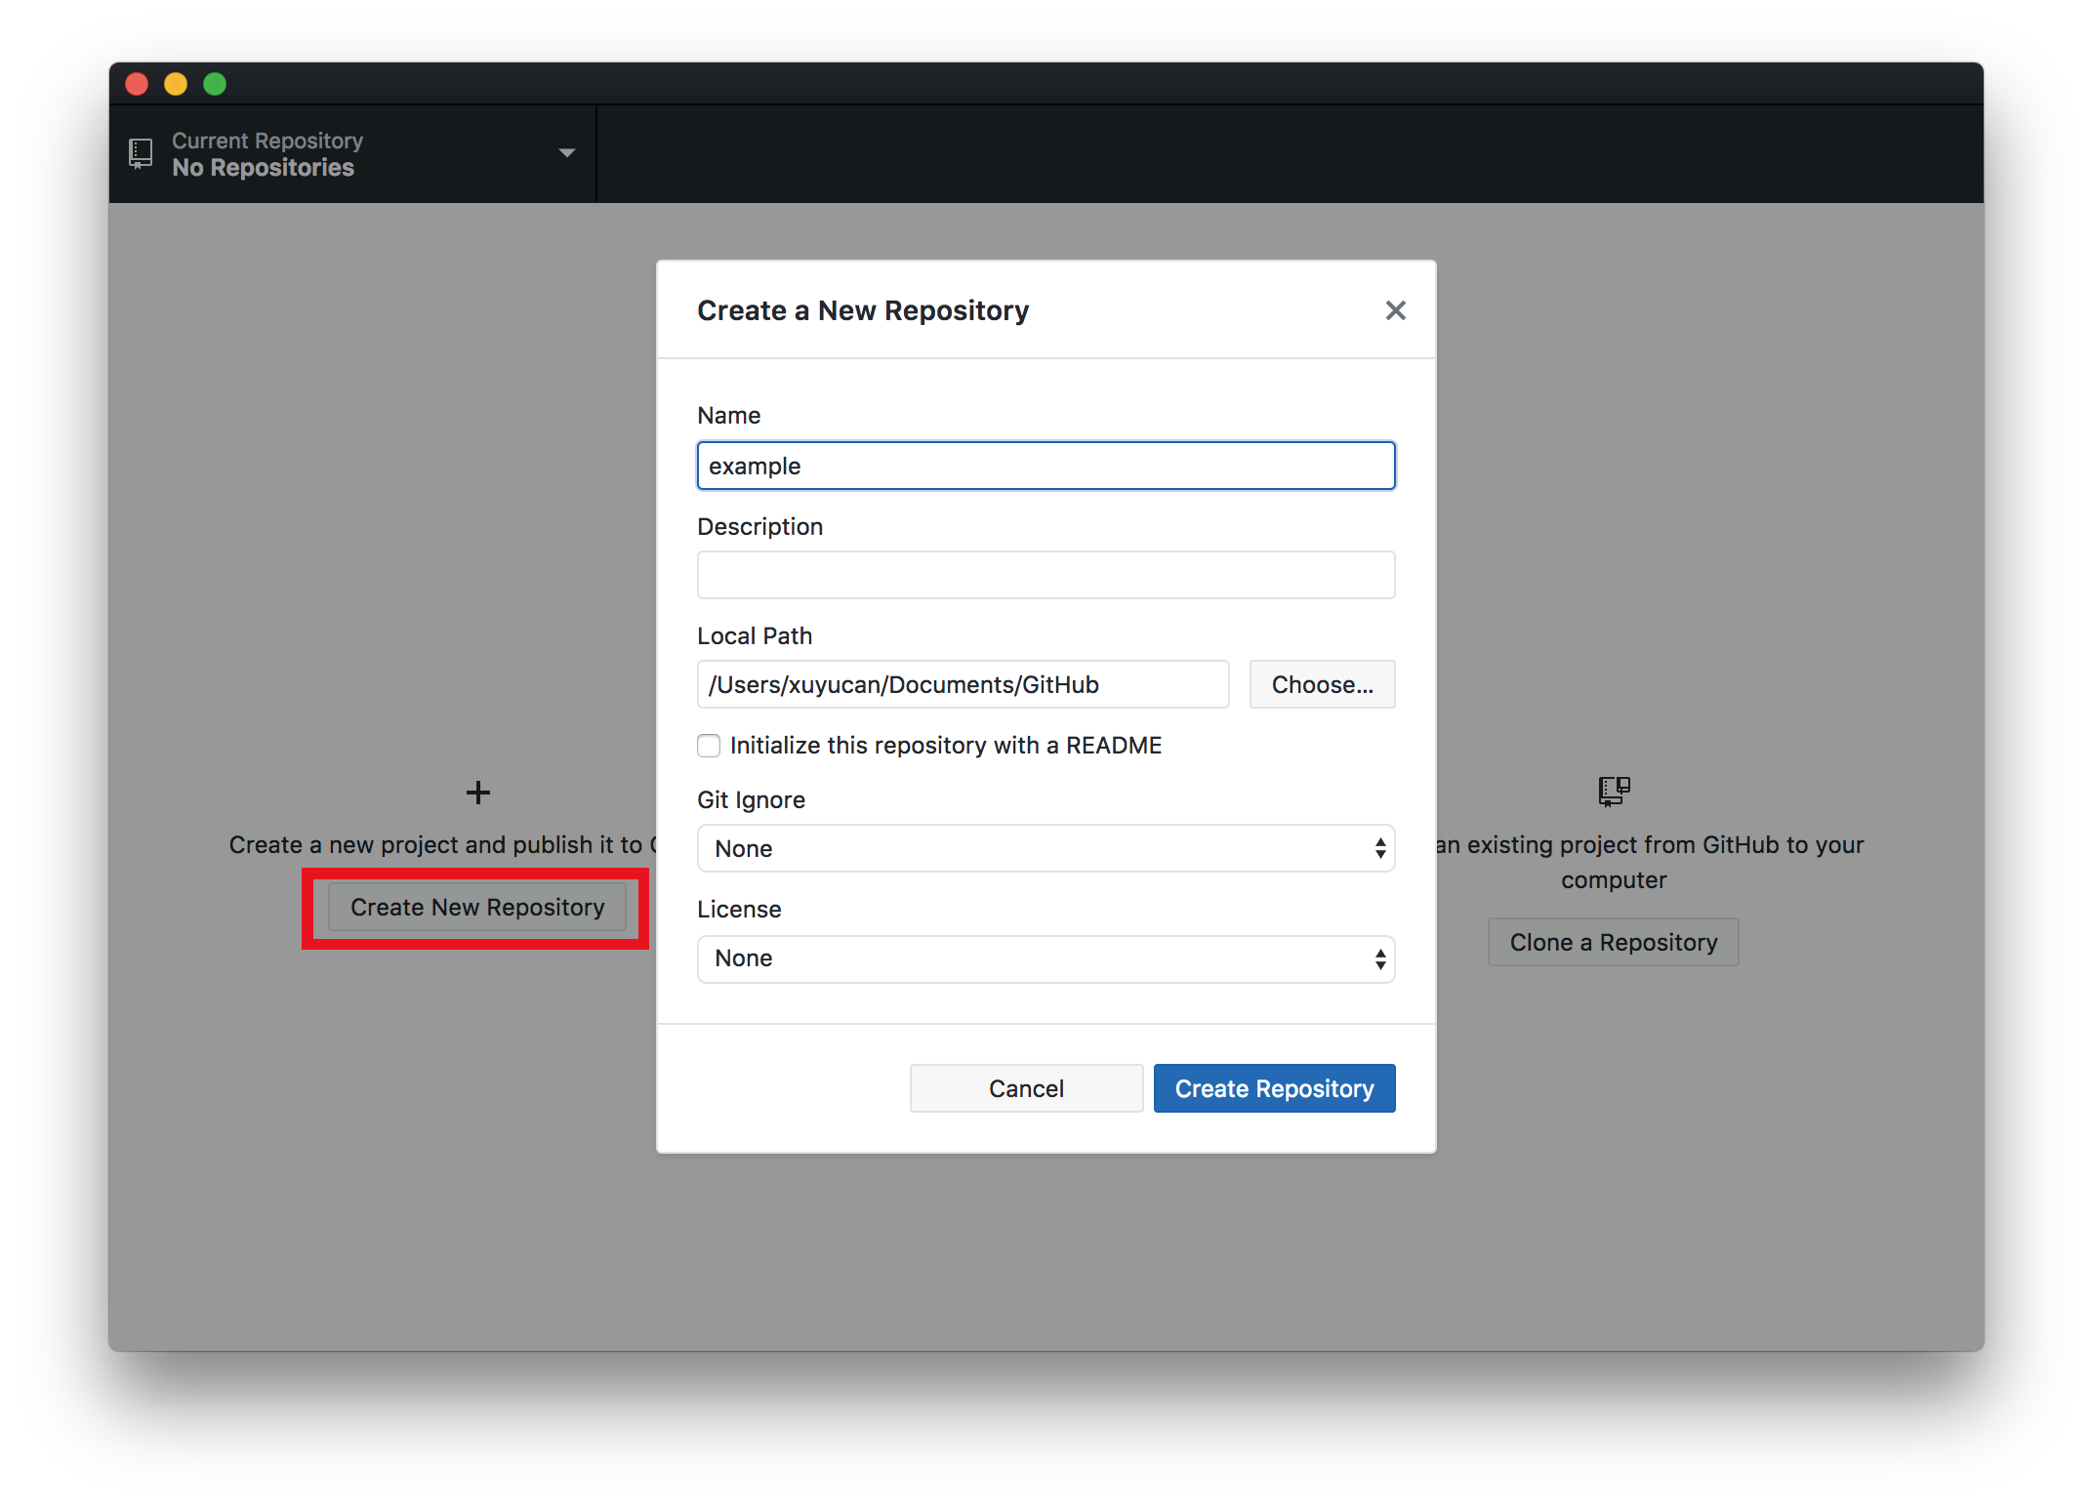Click the red close window button
This screenshot has width=2092, height=1507.
tap(137, 84)
